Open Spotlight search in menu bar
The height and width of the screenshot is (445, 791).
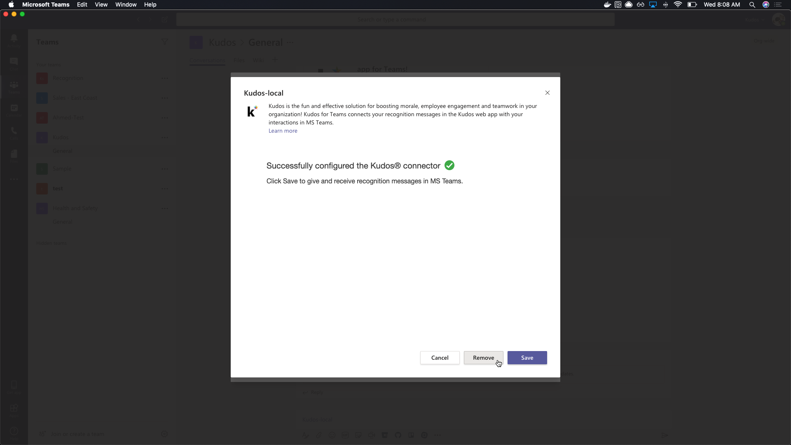click(x=752, y=5)
